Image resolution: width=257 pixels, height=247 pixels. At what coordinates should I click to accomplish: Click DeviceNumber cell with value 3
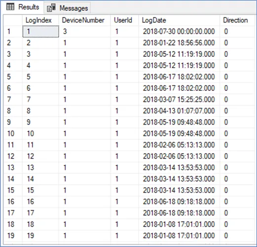tap(85, 32)
